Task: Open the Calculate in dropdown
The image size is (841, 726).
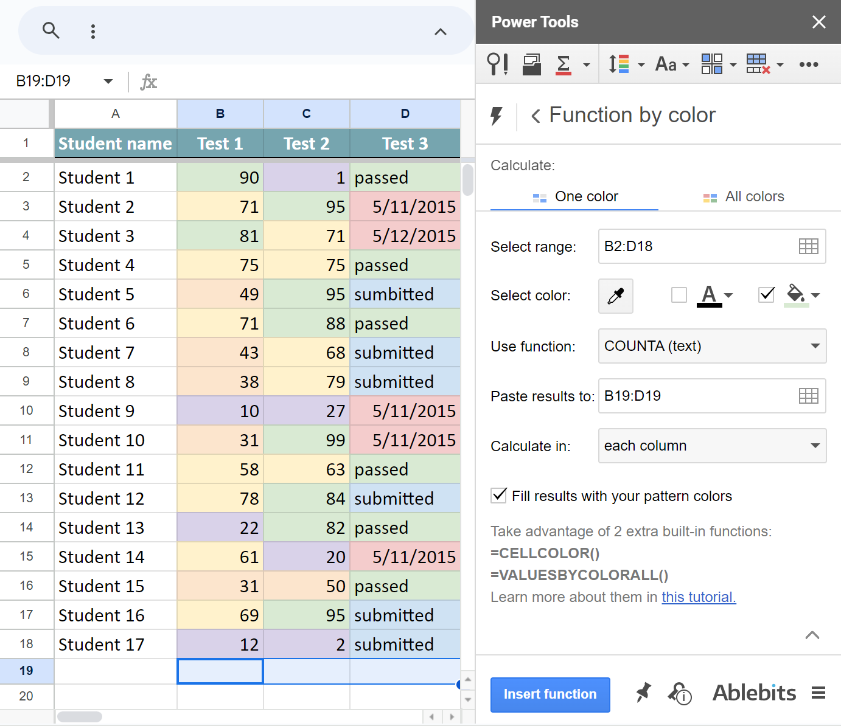Action: [712, 446]
